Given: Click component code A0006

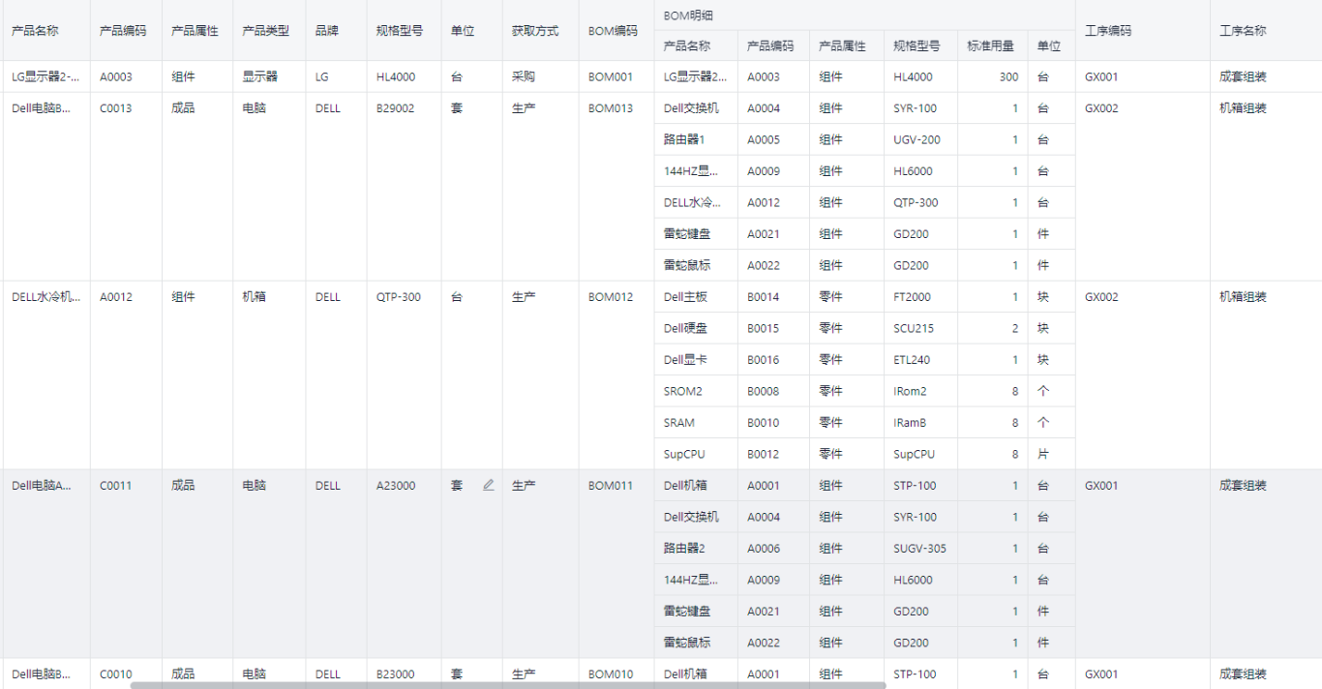Looking at the screenshot, I should point(764,549).
